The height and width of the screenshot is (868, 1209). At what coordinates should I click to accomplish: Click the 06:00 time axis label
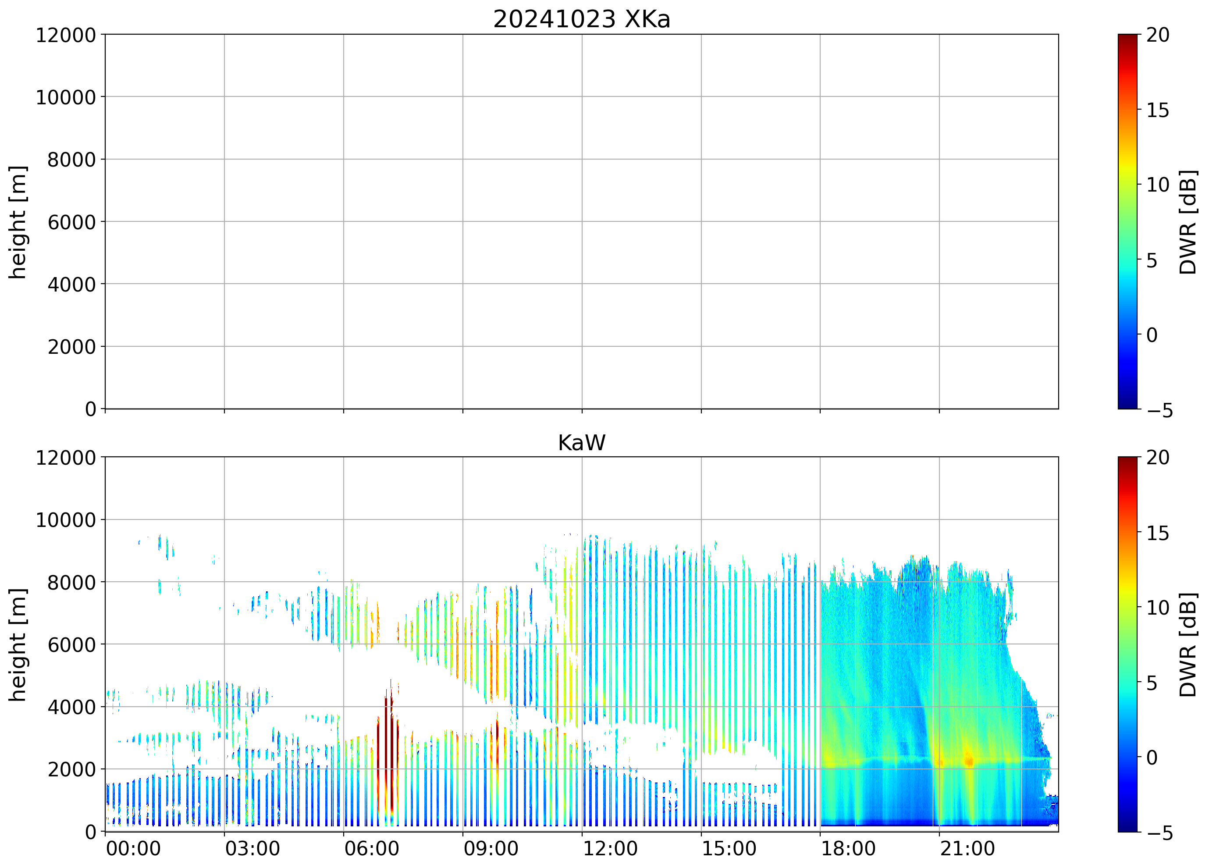372,848
